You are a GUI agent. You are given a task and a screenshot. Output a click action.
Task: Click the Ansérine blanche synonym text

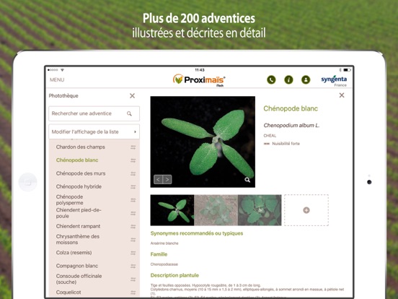(164, 243)
